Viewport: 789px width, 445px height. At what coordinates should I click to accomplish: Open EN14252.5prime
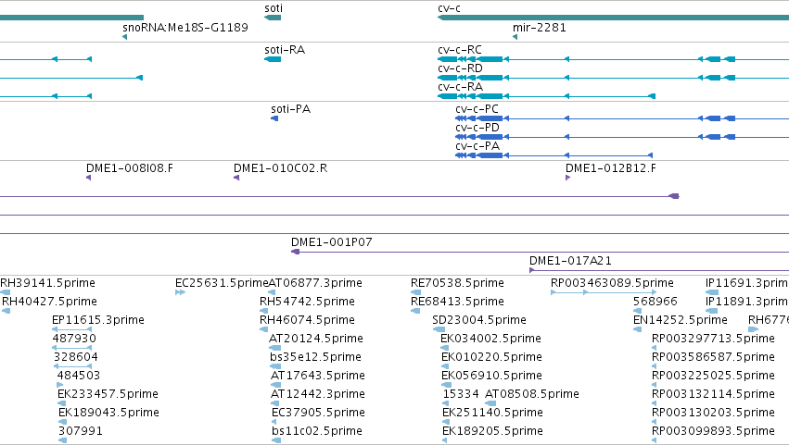click(x=681, y=320)
